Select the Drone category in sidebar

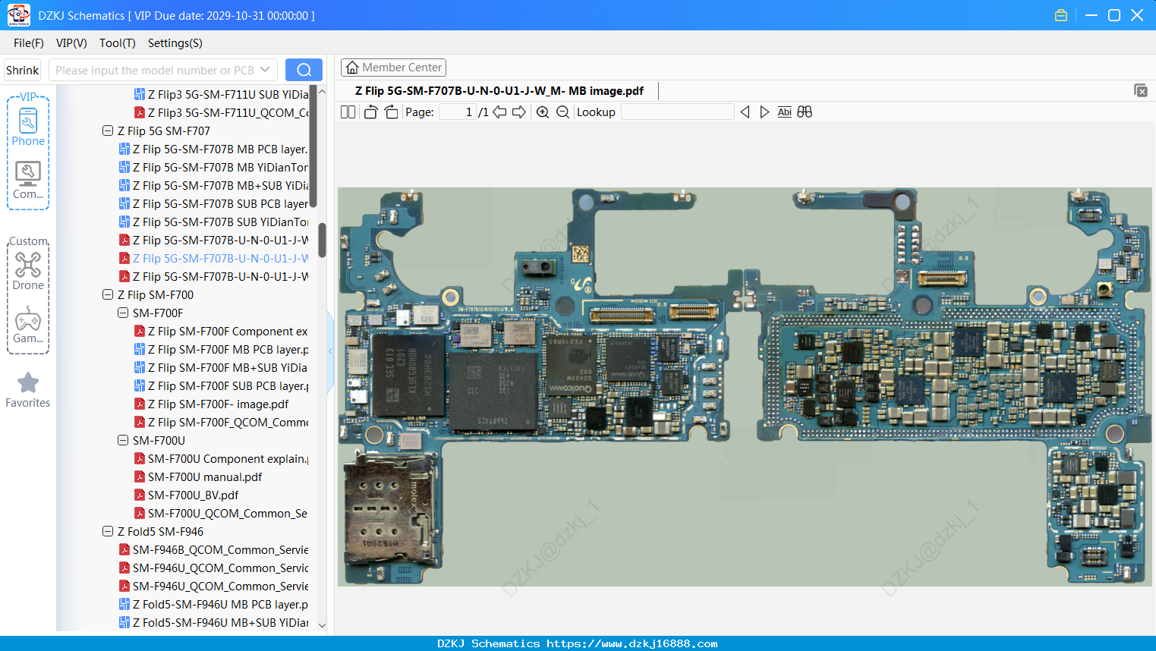[x=28, y=271]
